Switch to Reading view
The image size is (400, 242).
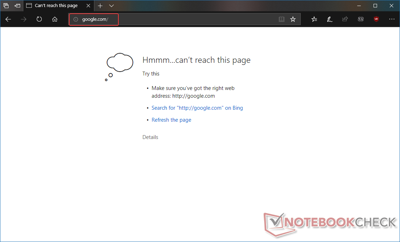[x=281, y=19]
